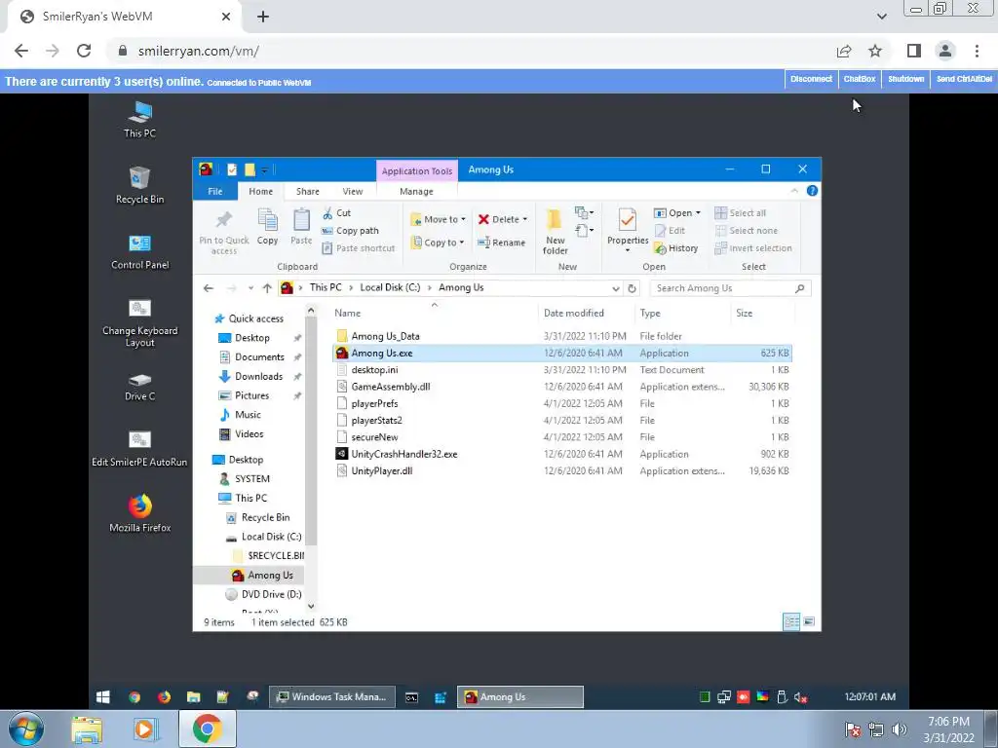
Task: Click Edit in the Open group
Action: (670, 230)
